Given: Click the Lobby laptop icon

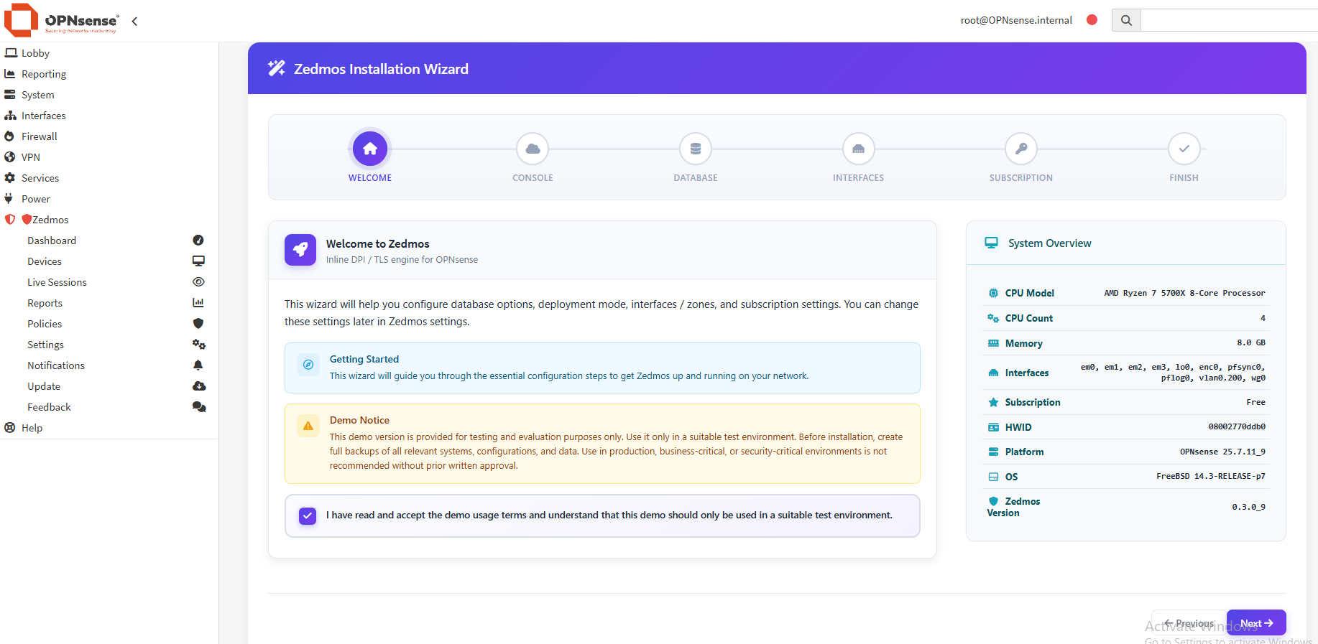Looking at the screenshot, I should [11, 52].
